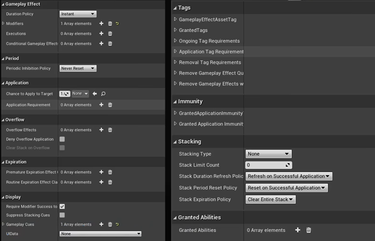Image resolution: width=375 pixels, height=241 pixels.
Task: Open the UIData selection dropdown
Action: (x=100, y=234)
